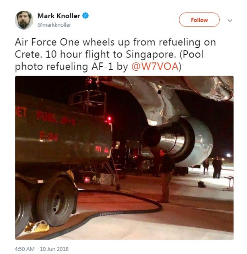Click the red F-34 label on the tank

[x=48, y=136]
